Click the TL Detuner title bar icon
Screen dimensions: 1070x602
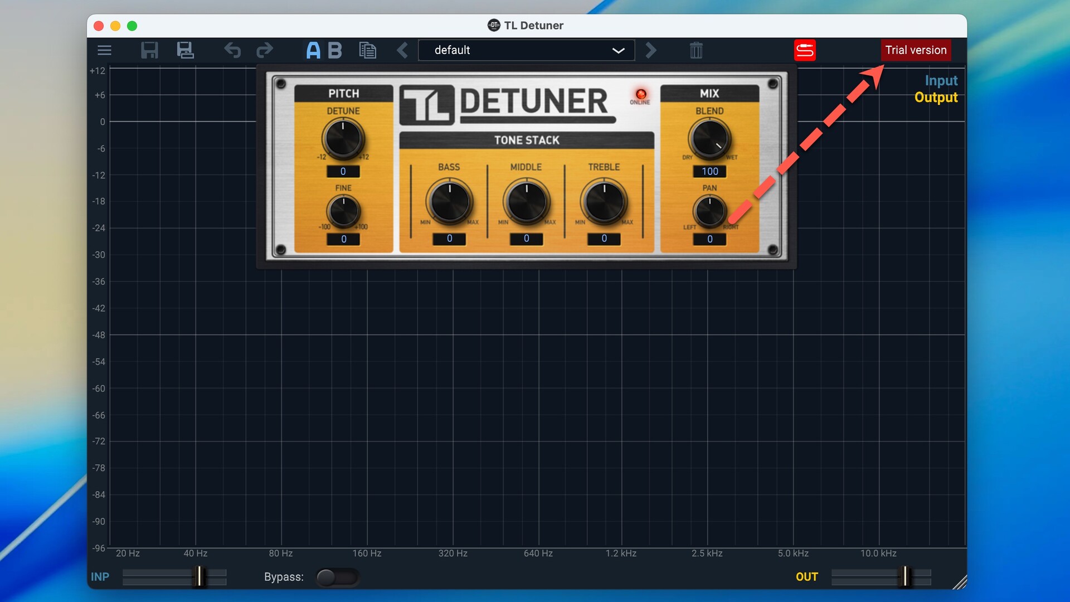[494, 25]
